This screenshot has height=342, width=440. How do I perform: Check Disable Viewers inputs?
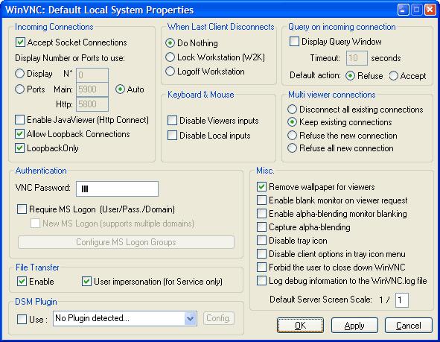(172, 121)
